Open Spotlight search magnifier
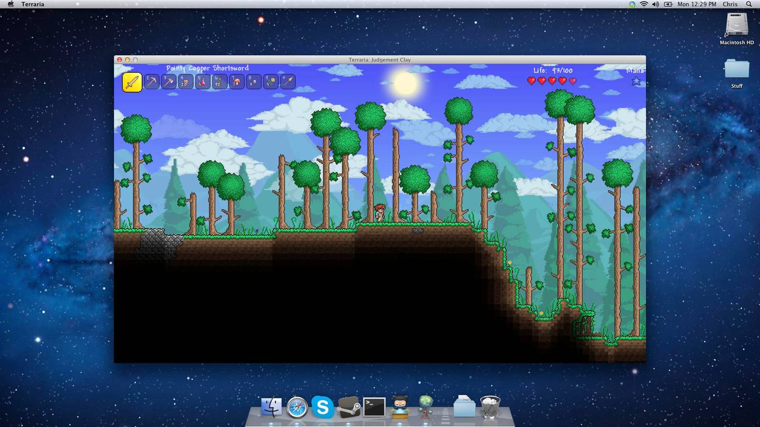Image resolution: width=760 pixels, height=427 pixels. [749, 4]
